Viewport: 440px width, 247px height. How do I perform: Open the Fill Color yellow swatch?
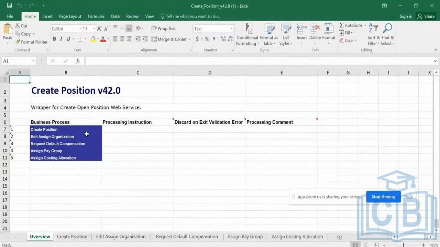pos(93,39)
